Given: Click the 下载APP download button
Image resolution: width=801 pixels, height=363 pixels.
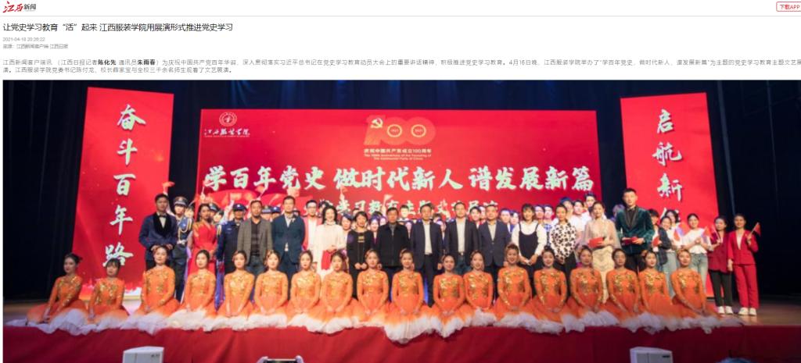Looking at the screenshot, I should coord(788,6).
